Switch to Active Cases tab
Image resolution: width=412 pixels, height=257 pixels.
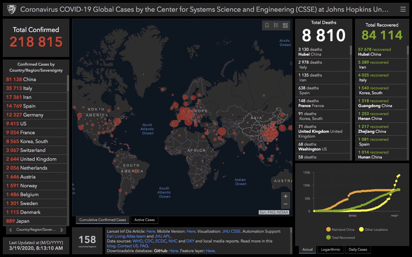(145, 220)
